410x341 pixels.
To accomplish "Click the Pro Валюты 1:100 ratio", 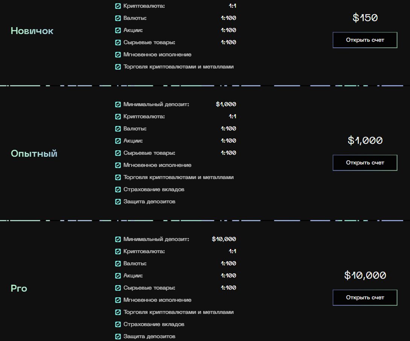I will pyautogui.click(x=229, y=263).
